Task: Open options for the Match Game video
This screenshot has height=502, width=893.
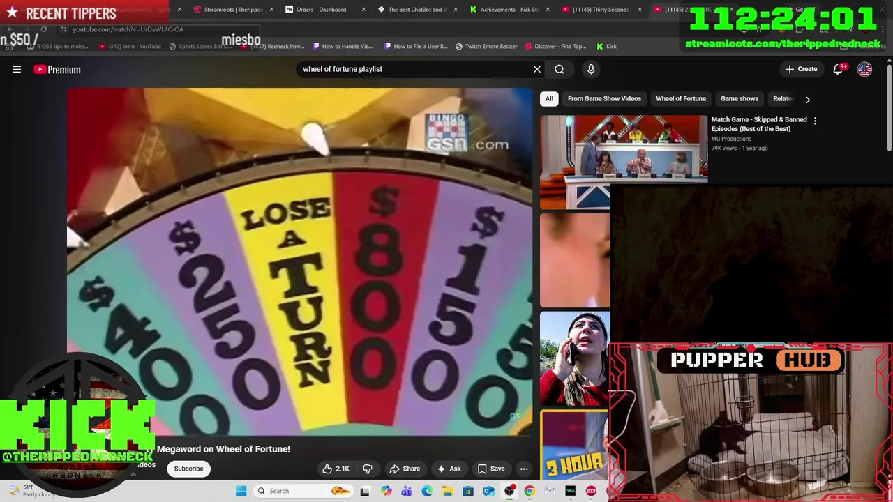Action: click(815, 121)
